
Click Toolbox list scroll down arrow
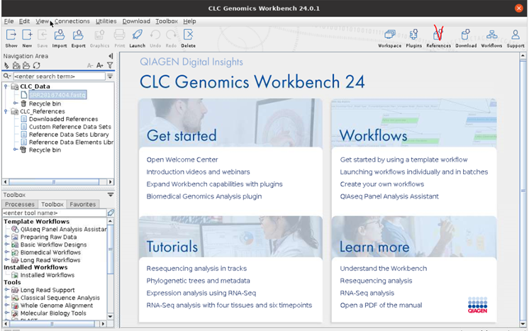(x=111, y=317)
